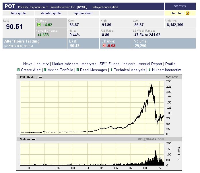This screenshot has width=200, height=173.
Task: Open the SEC Filings link
Action: 109,64
